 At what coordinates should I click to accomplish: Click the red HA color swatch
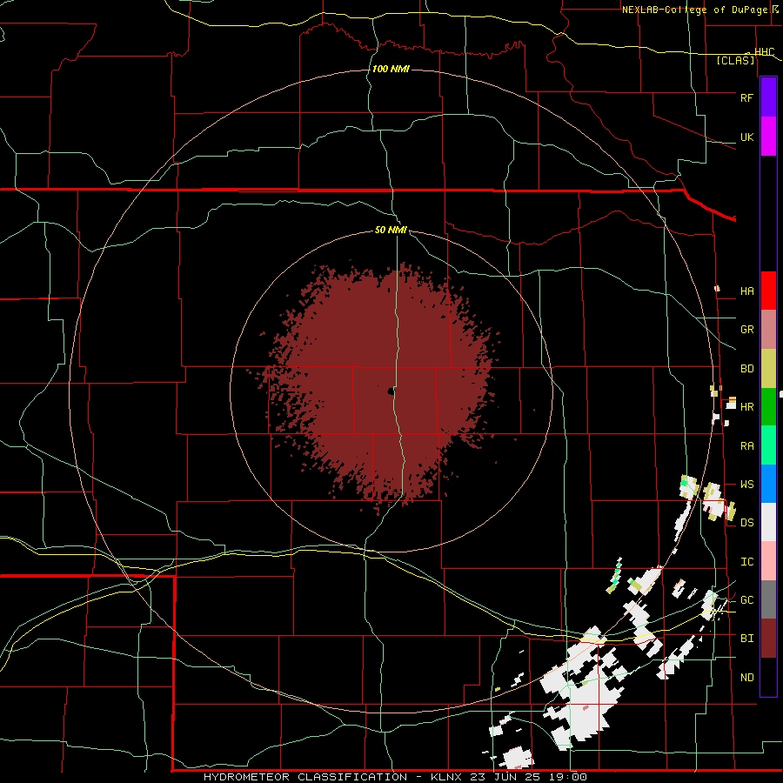[x=768, y=291]
